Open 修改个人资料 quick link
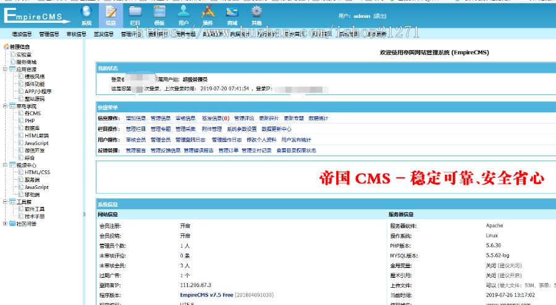This screenshot has height=305, width=556. tap(262, 140)
